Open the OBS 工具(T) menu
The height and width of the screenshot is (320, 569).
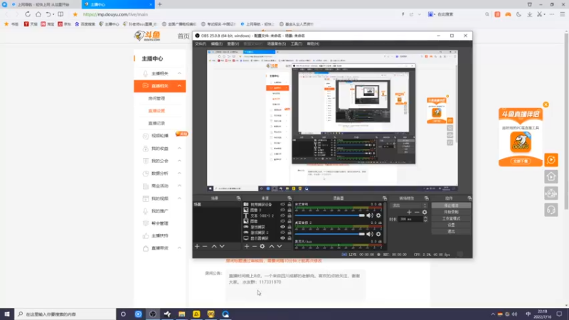(296, 44)
